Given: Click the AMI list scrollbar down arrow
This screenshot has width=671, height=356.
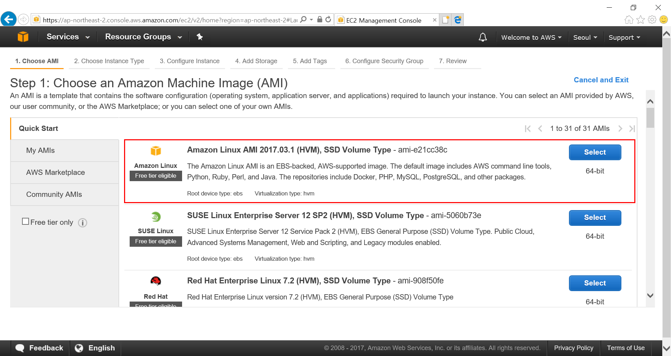Looking at the screenshot, I should click(650, 296).
